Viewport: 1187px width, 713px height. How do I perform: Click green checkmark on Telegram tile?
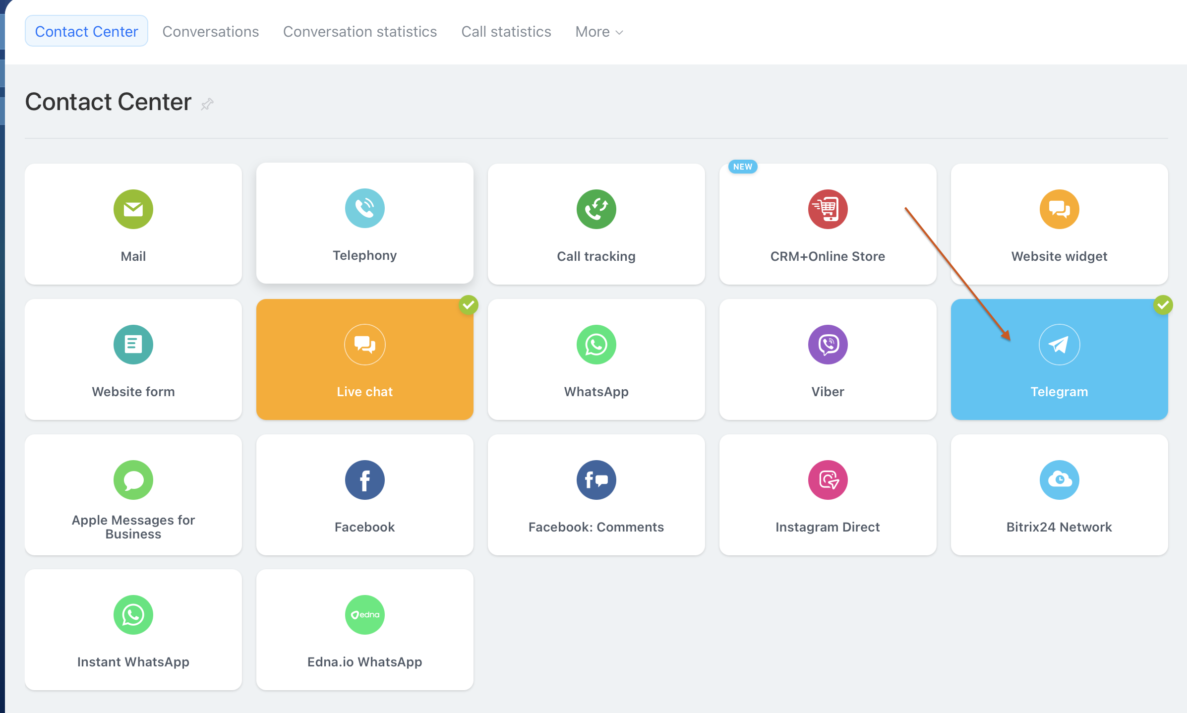point(1163,305)
